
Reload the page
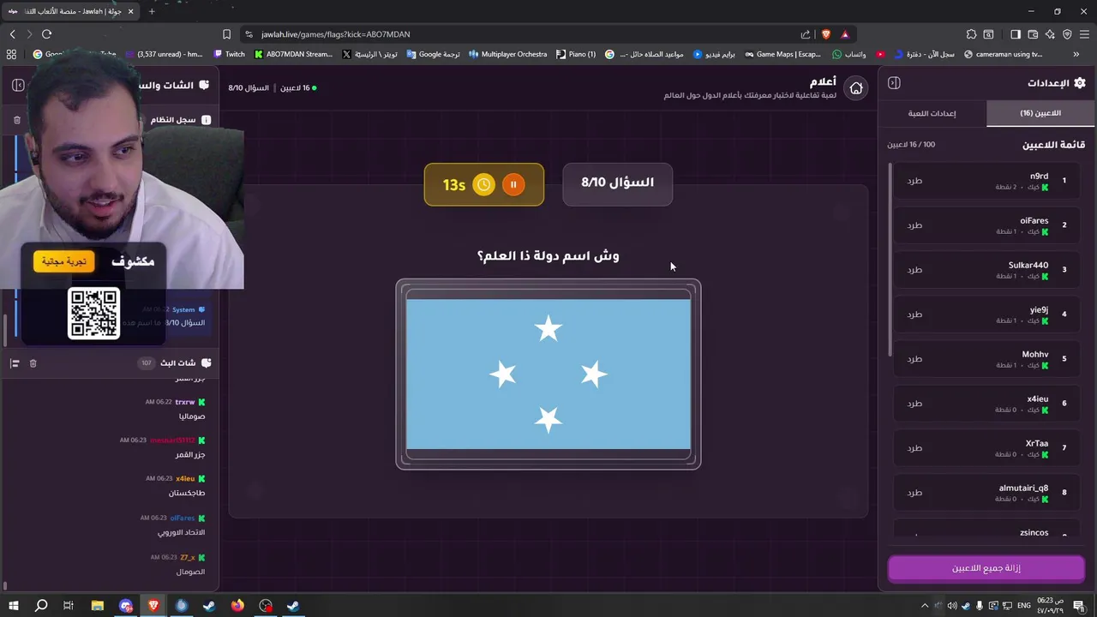[x=46, y=34]
